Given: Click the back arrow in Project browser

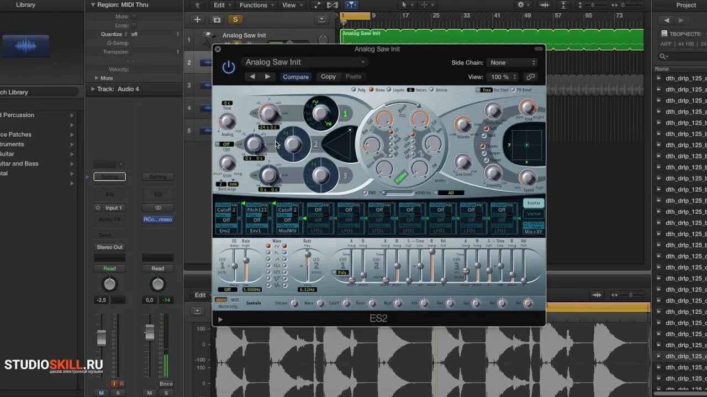Looking at the screenshot, I should 667,20.
